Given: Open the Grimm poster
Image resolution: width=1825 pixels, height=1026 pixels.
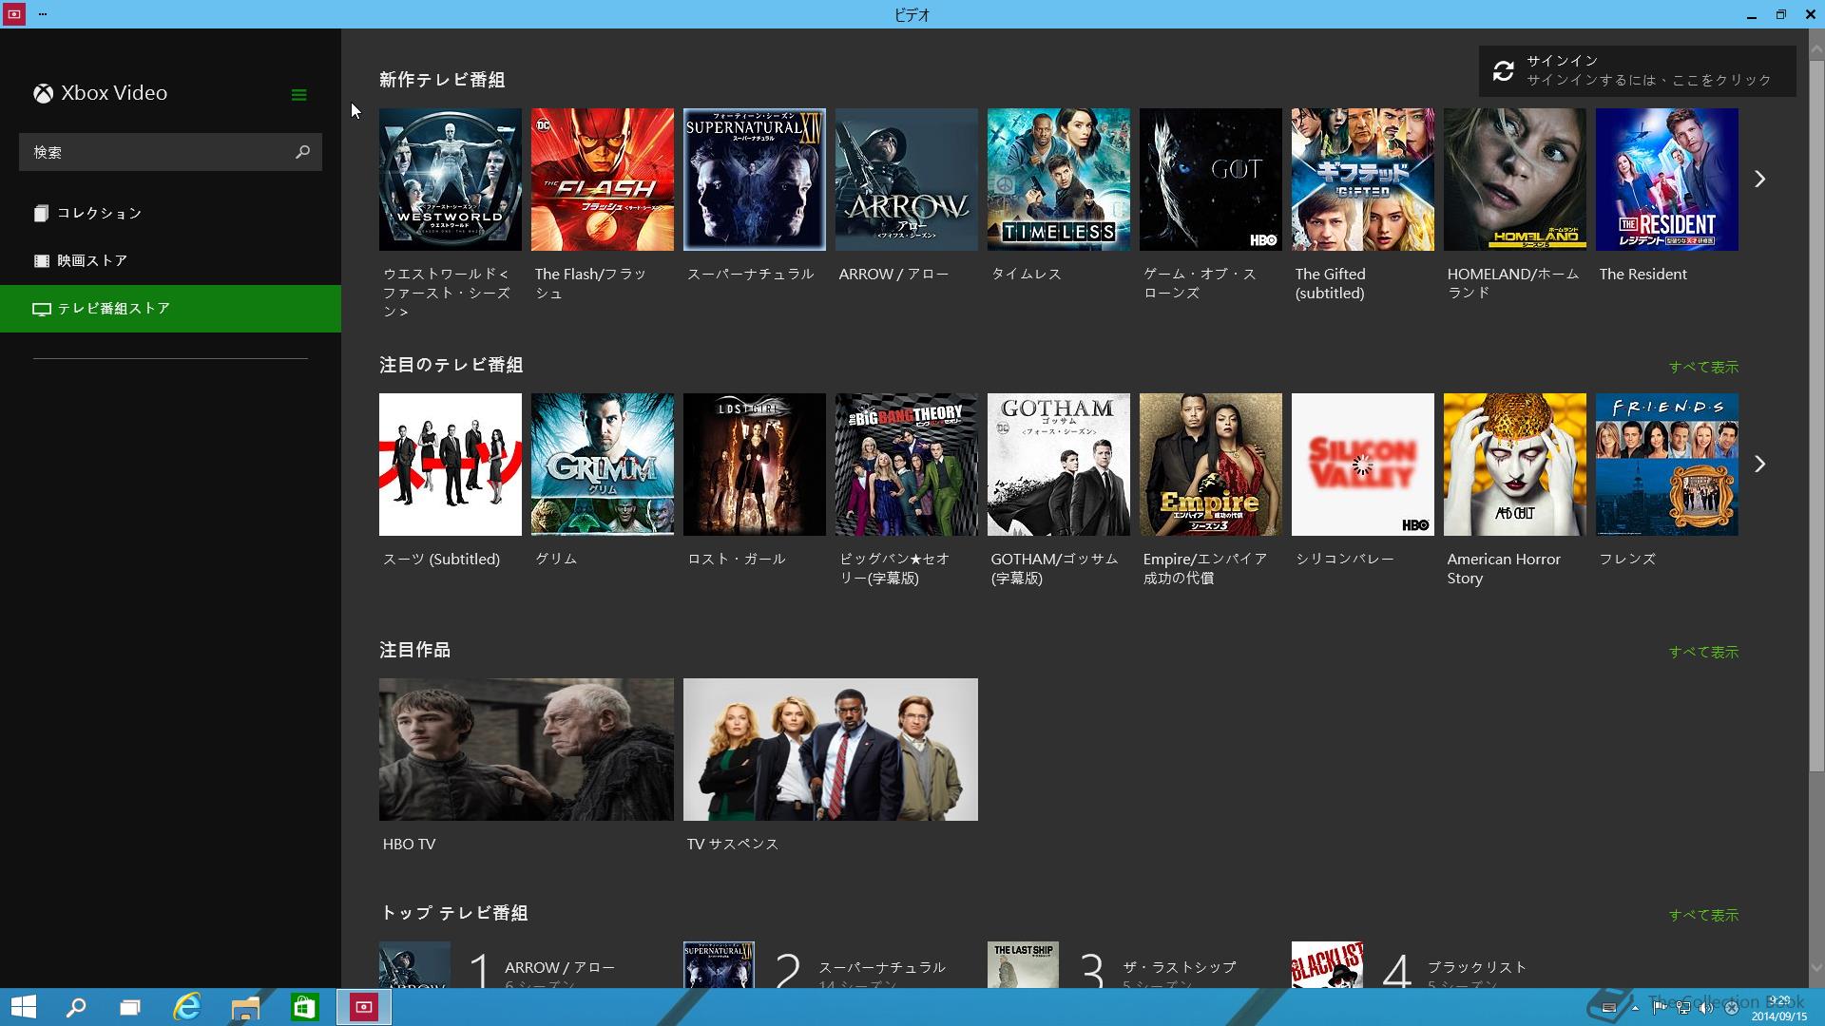Looking at the screenshot, I should pyautogui.click(x=603, y=465).
